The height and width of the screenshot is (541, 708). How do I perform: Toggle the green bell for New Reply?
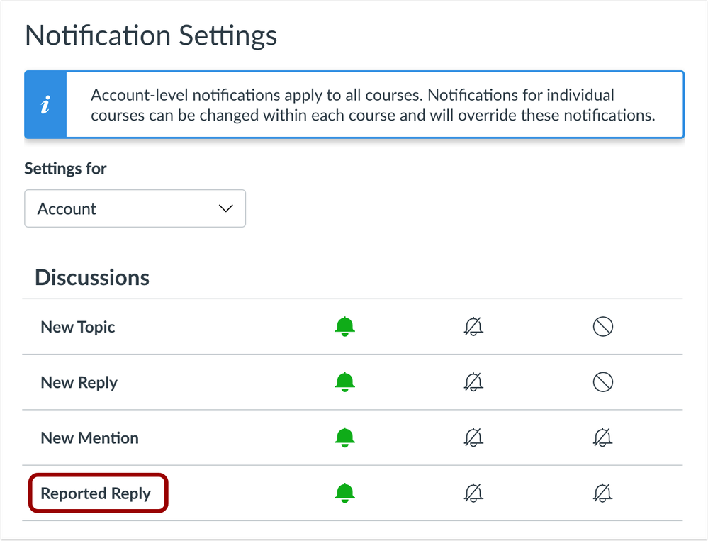[x=344, y=382]
